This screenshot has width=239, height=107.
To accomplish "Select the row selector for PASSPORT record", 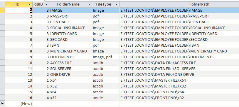I will pyautogui.click(x=2, y=16).
